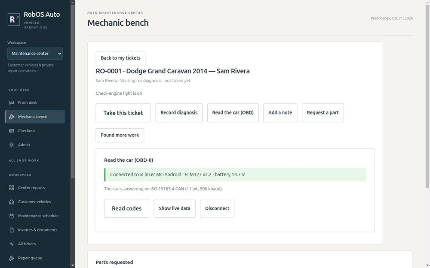Screen dimensions: 430x268
Task: Click the 'Connected to vLinker MC-Android' status banner
Action: (x=235, y=175)
